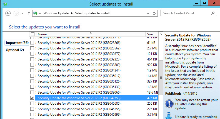The height and width of the screenshot is (119, 220).
Task: Toggle the select-all checkbox in header
Action: pyautogui.click(x=32, y=34)
